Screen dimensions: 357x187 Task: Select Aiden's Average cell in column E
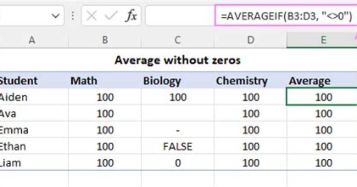pos(322,96)
